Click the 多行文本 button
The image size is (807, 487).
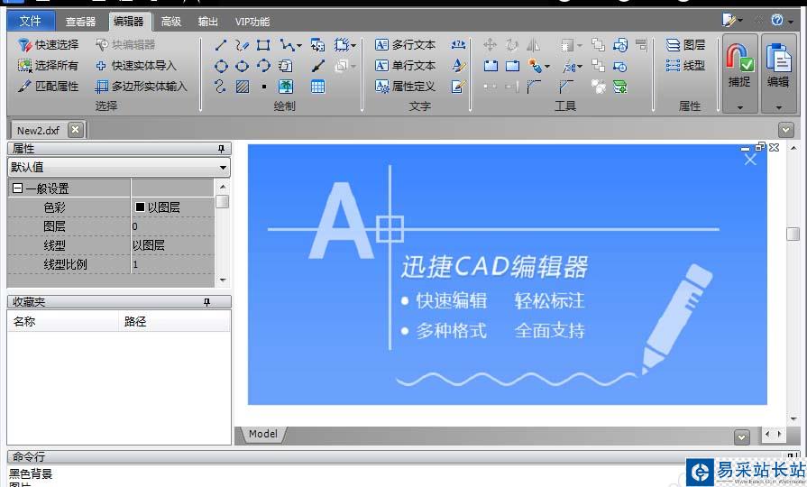coord(405,45)
